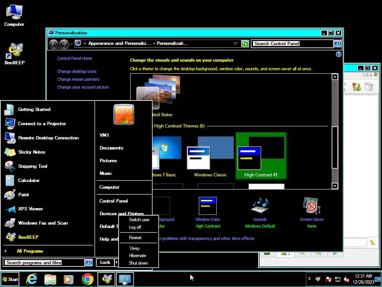Open the address bar history dropdown arrow
The height and width of the screenshot is (287, 382).
(x=235, y=44)
